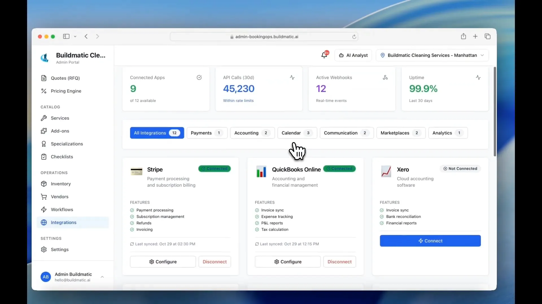Click Stripe last synced timestamp
Viewport: 542px width, 304px height.
point(165,244)
